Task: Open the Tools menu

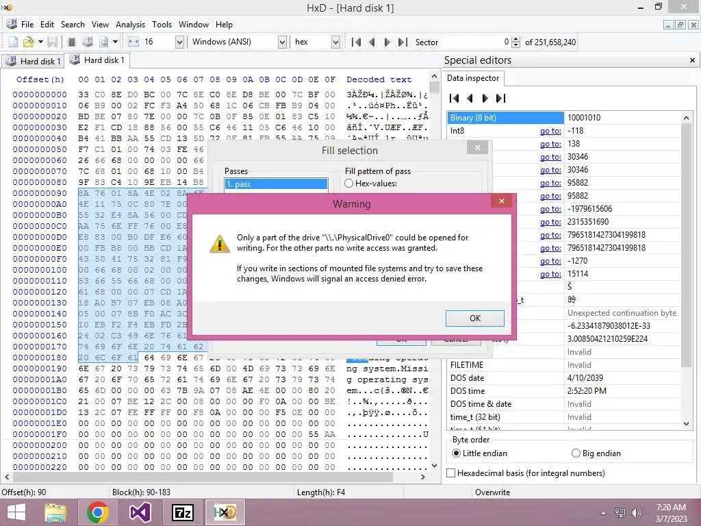Action: click(162, 25)
